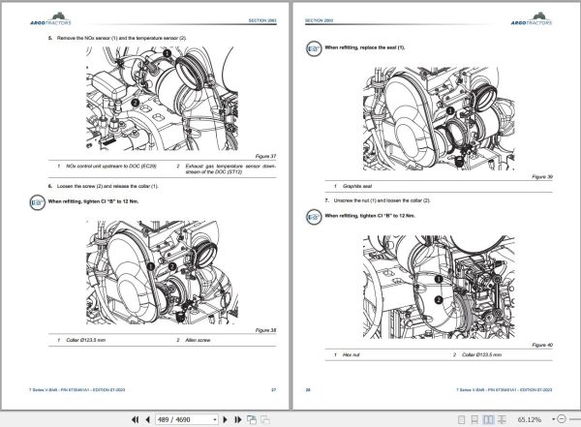The height and width of the screenshot is (427, 581).
Task: Go to the first page
Action: click(136, 419)
